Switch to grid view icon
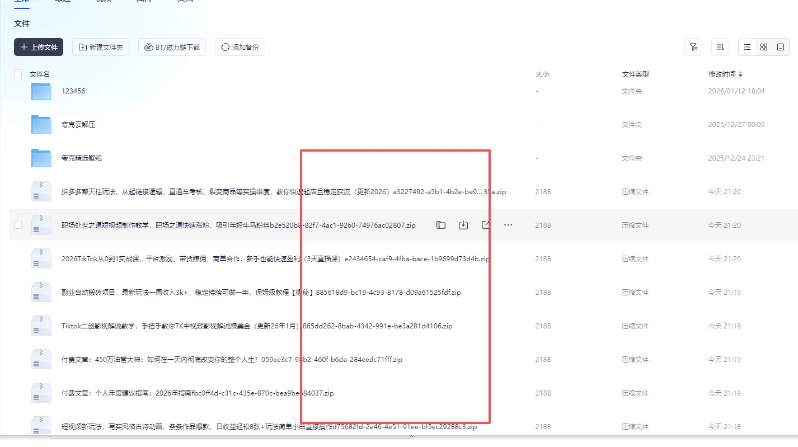This screenshot has height=447, width=798. (764, 47)
